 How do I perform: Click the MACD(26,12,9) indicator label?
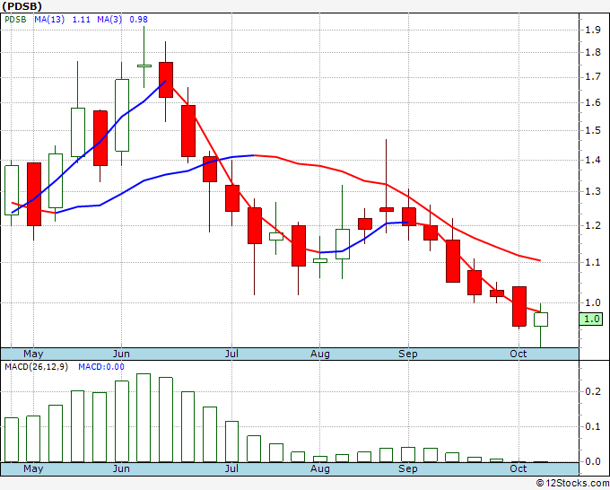[x=36, y=367]
